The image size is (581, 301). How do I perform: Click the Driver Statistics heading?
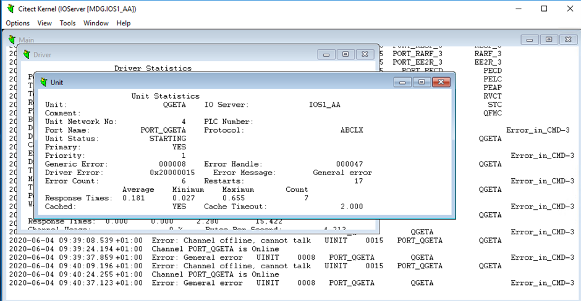pos(153,68)
